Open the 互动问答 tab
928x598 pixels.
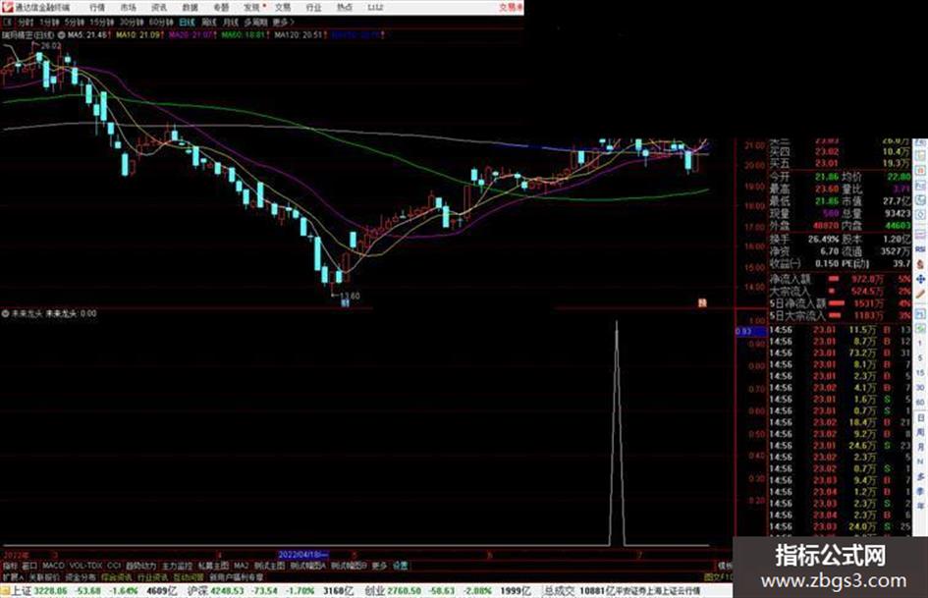click(189, 577)
